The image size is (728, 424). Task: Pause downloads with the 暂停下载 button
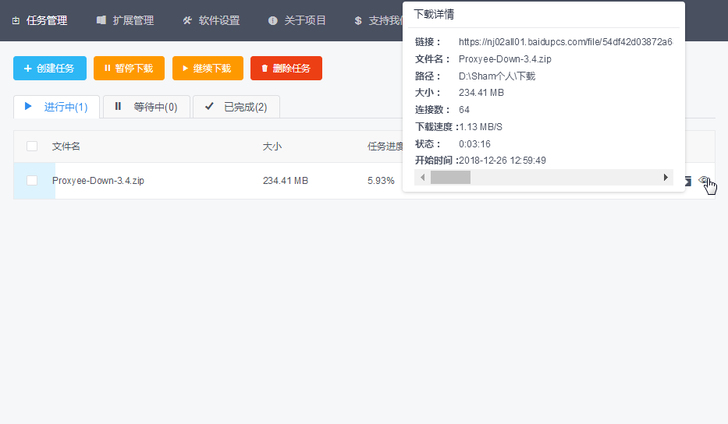pyautogui.click(x=129, y=69)
